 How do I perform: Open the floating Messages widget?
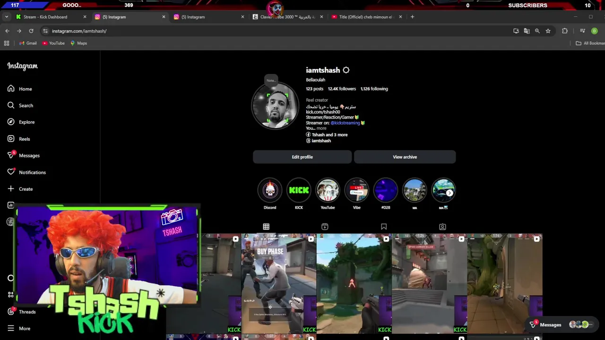(x=562, y=324)
